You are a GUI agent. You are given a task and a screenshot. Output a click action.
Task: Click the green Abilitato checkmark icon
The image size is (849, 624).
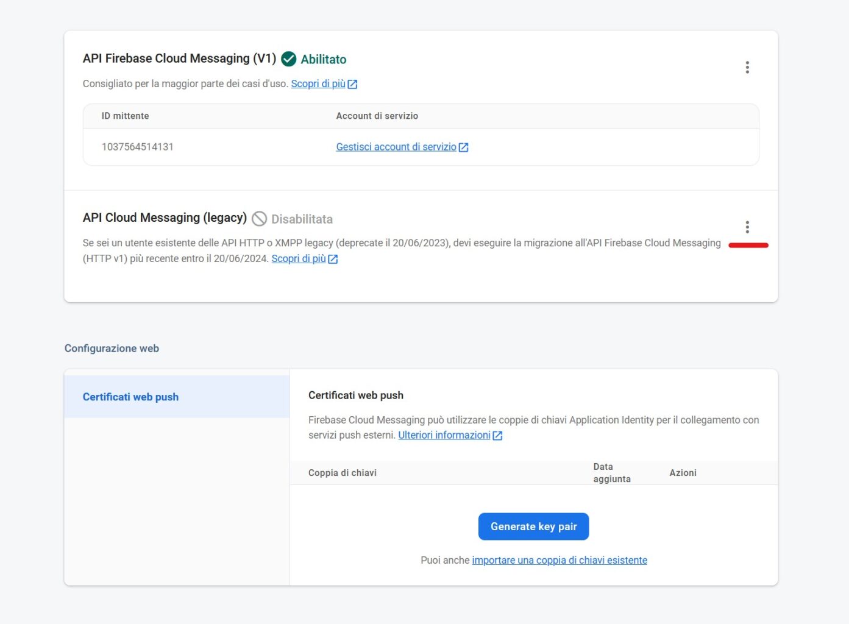288,59
